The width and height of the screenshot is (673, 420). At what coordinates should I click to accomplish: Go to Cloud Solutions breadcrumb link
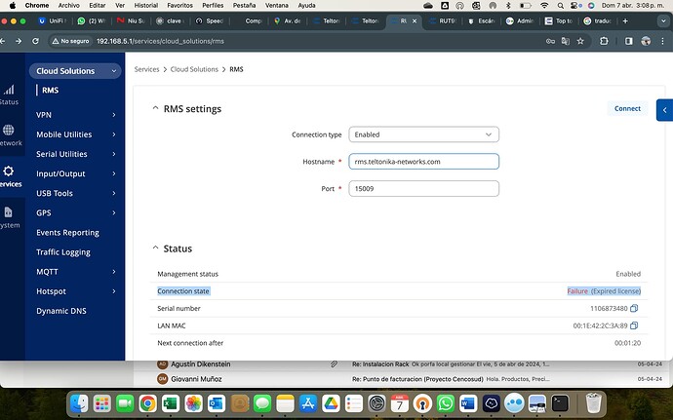[x=194, y=69]
